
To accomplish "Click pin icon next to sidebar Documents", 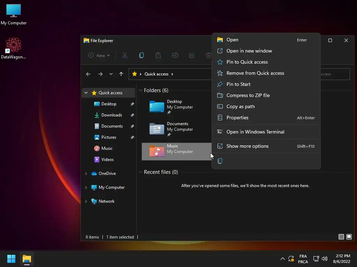I will click(132, 126).
